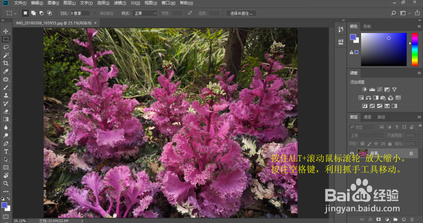Add a Photo Filter adjustment

point(383,98)
